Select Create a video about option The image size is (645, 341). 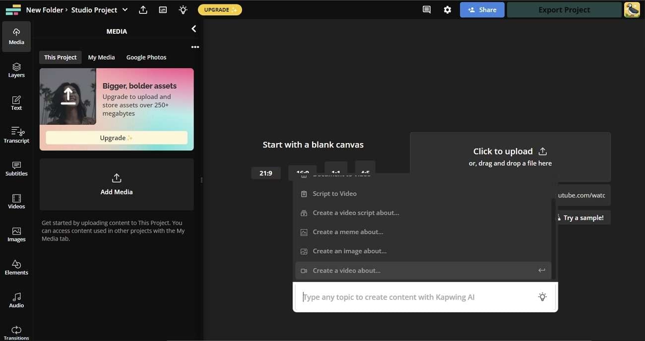[423, 270]
